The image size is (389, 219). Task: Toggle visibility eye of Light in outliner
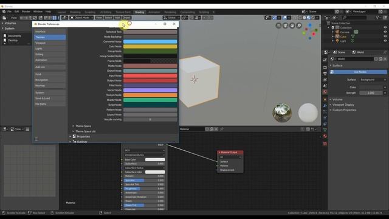[x=385, y=41]
